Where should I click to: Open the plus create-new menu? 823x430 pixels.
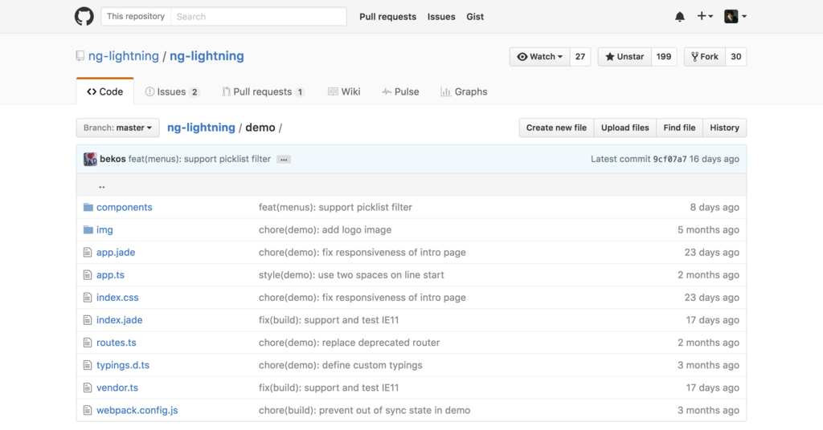pyautogui.click(x=704, y=16)
